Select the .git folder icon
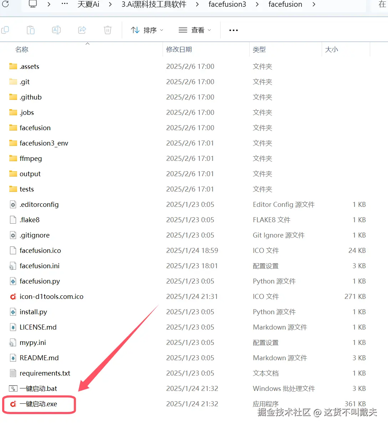Image resolution: width=388 pixels, height=428 pixels. pos(13,82)
